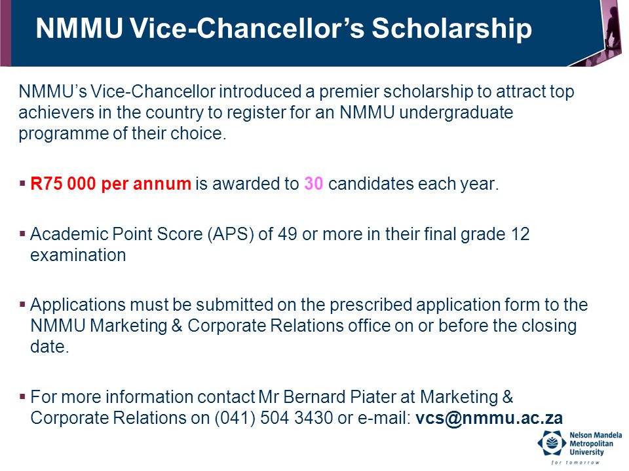Click 'NMMU Marketing & Corporate Relations office' text

(x=210, y=326)
